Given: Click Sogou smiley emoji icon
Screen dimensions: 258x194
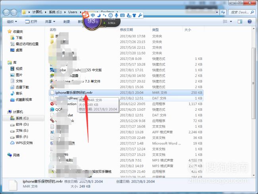Looking at the screenshot, I should point(111,15).
